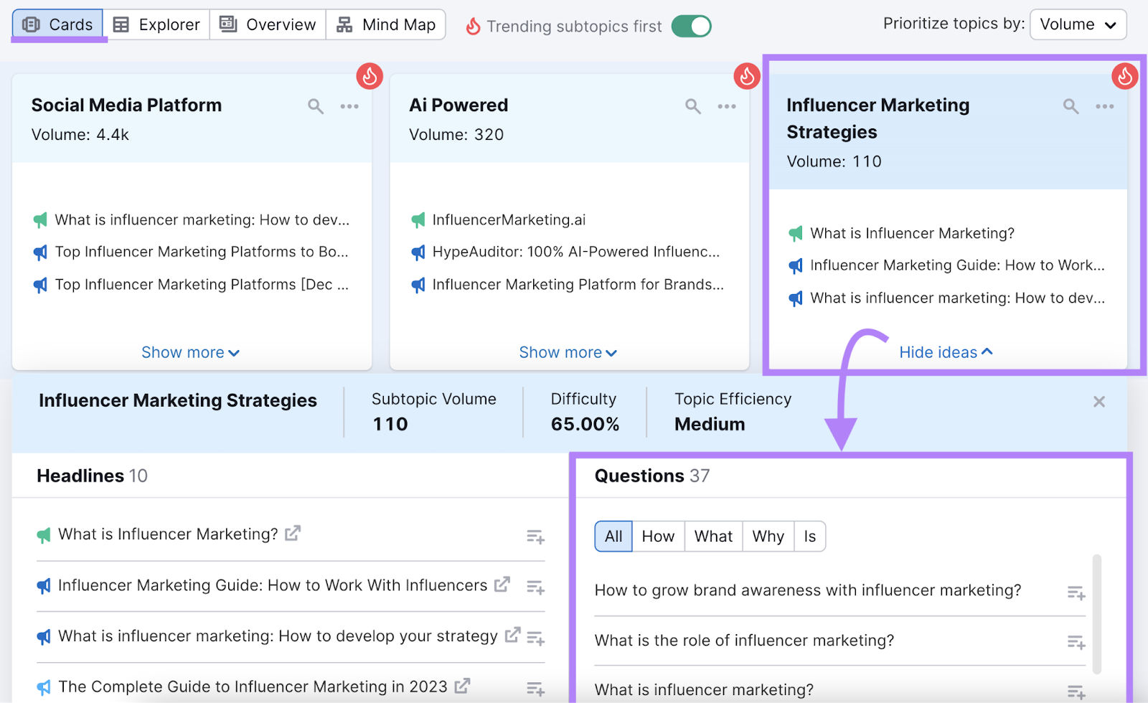Viewport: 1148px width, 703px height.
Task: Open Influencer Marketing Platform for Brands idea
Action: pos(578,285)
